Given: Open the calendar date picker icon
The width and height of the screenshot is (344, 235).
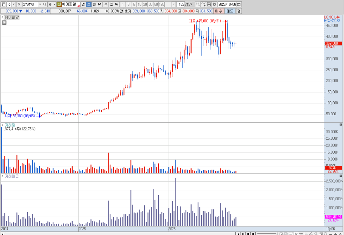Looking at the screenshot, I should [239, 4].
